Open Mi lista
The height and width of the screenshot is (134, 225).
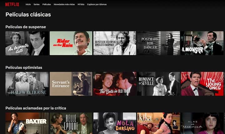(x=81, y=4)
